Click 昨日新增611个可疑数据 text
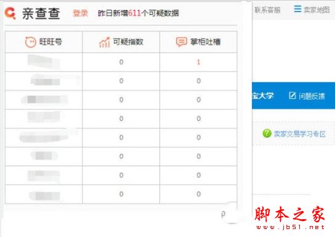The width and height of the screenshot is (335, 237). pos(138,14)
